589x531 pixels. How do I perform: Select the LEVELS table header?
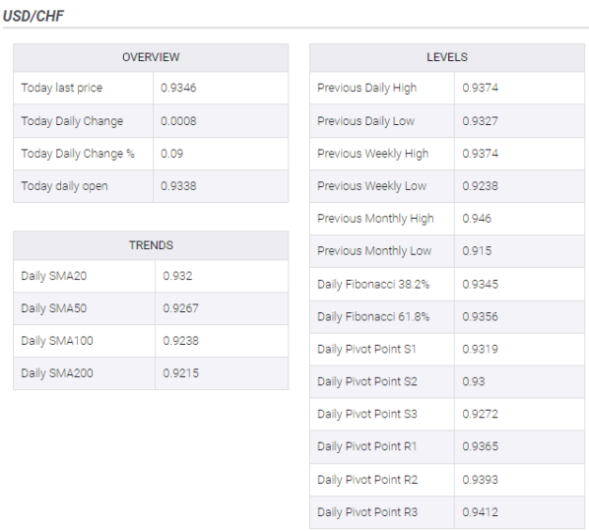447,57
